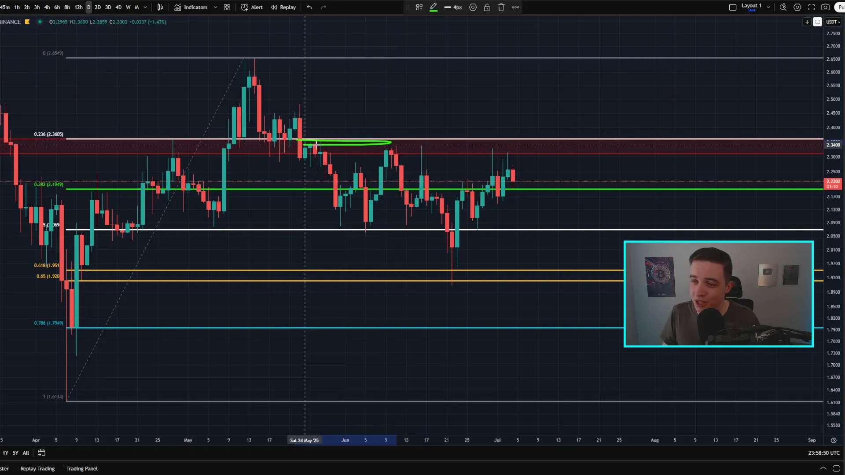This screenshot has width=845, height=475.
Task: Set chart range to 5Y
Action: 15,453
